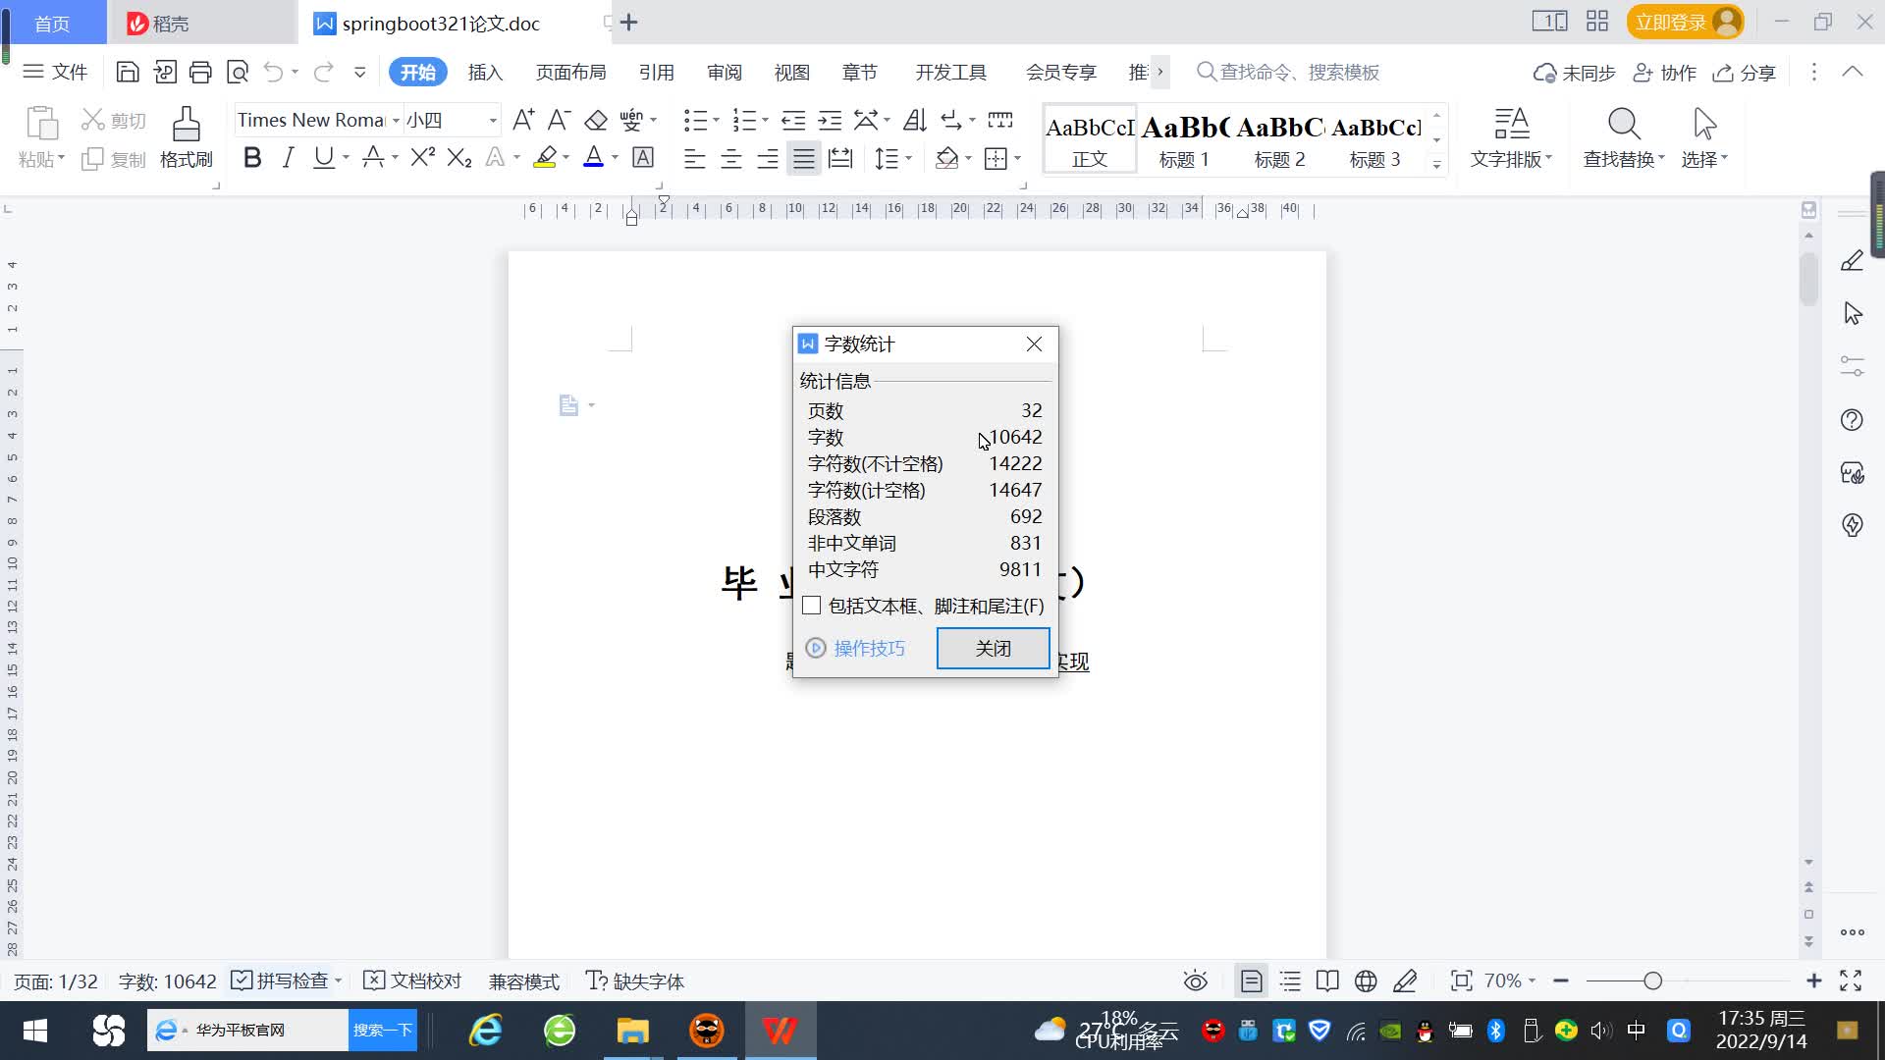Viewport: 1885px width, 1060px height.
Task: Increase font size with A+ icon
Action: click(523, 120)
